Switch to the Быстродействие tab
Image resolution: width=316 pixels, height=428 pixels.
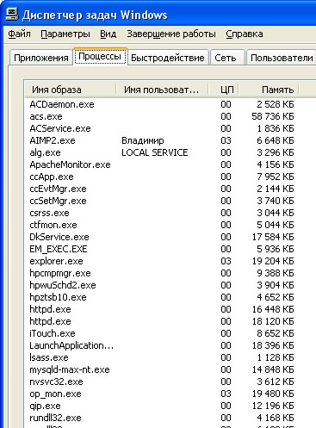(168, 58)
